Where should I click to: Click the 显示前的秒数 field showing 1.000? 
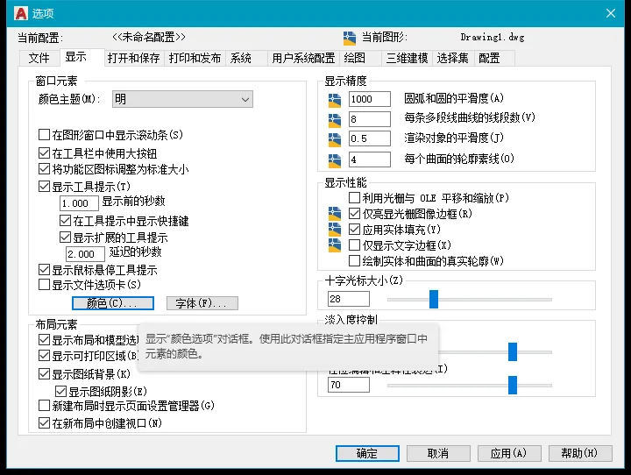click(79, 203)
